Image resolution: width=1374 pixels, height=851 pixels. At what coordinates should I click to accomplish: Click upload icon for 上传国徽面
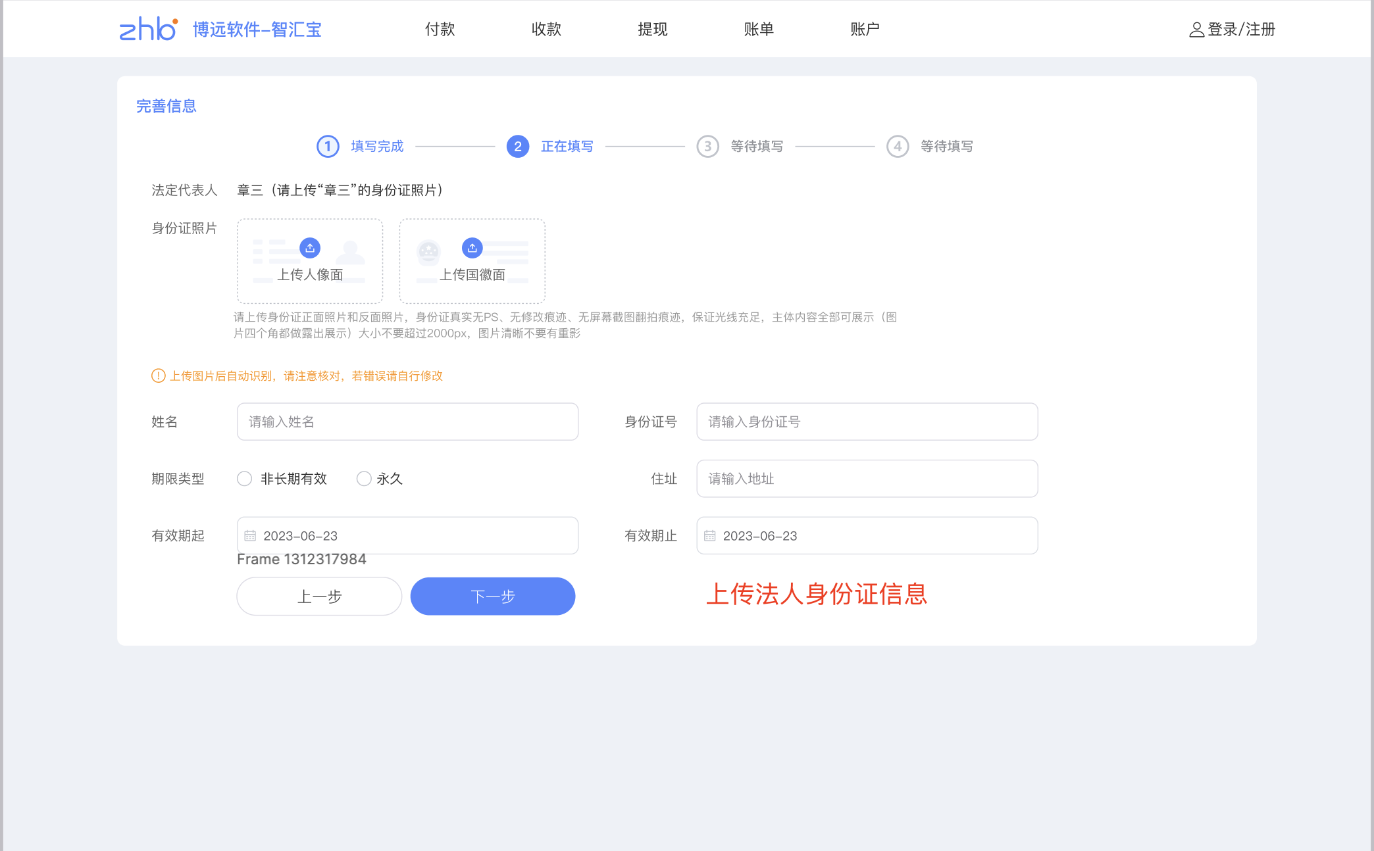click(x=472, y=248)
